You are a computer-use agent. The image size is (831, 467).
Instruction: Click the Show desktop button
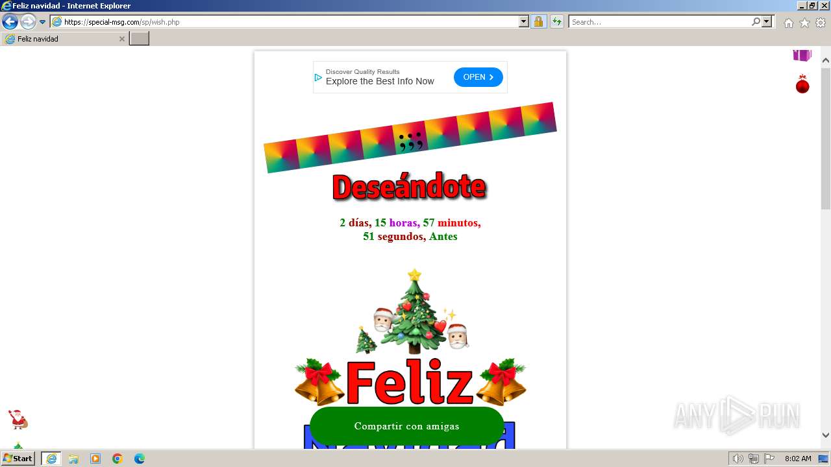click(x=825, y=459)
